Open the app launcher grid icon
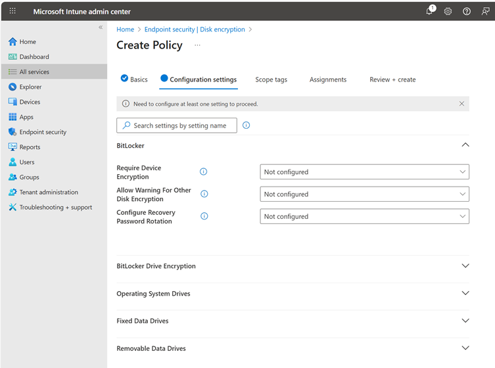This screenshot has height=368, width=495. click(x=12, y=11)
